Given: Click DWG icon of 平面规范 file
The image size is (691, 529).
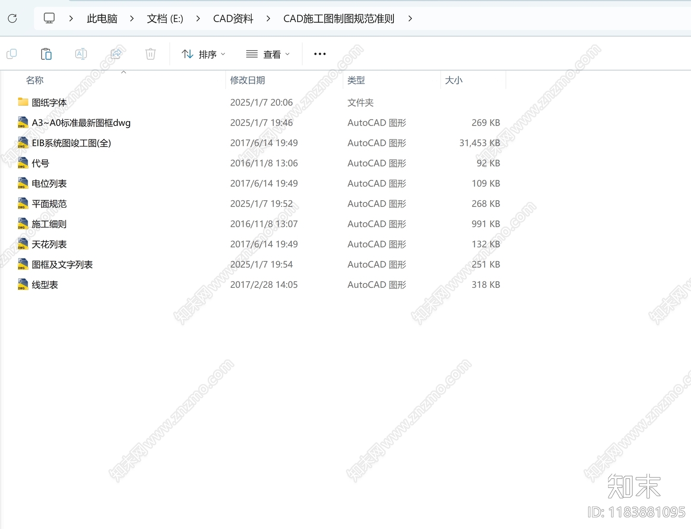Looking at the screenshot, I should click(23, 204).
